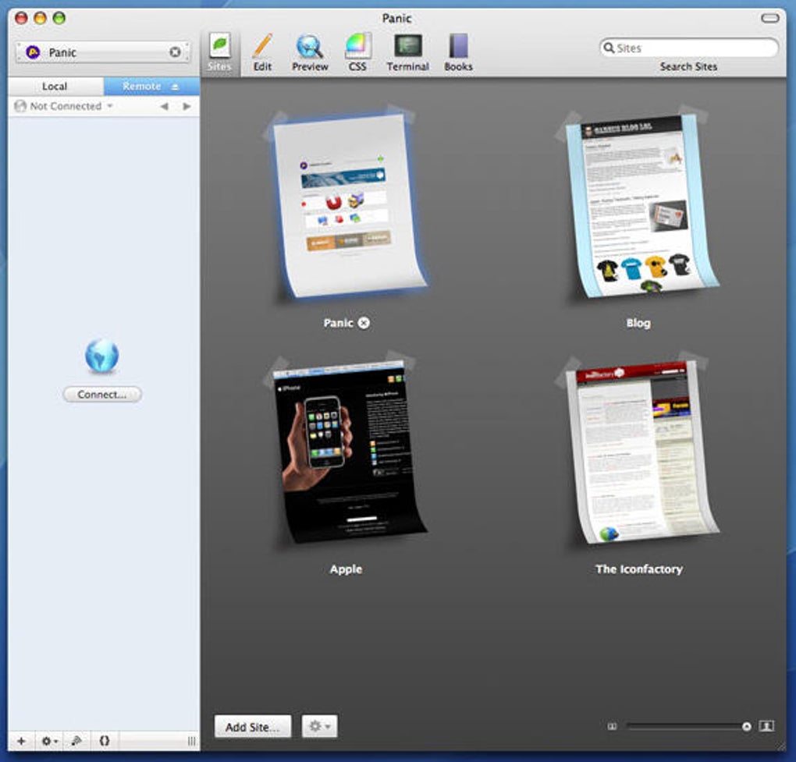Select the Remote file tab
Viewport: 796px width, 762px height.
[142, 87]
